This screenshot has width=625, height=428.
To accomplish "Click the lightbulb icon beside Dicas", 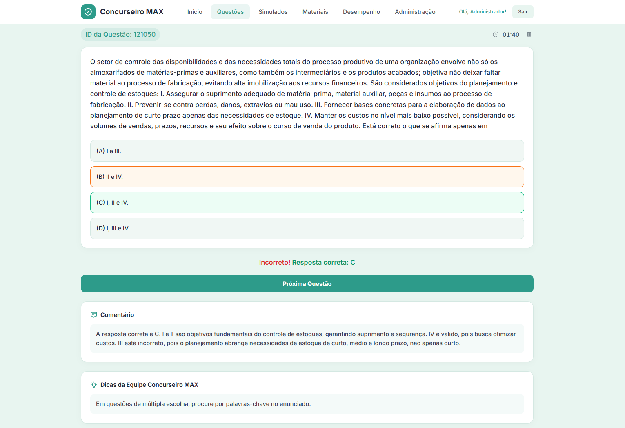I will click(x=94, y=385).
